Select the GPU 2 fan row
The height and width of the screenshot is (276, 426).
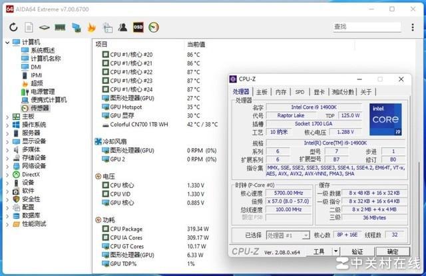pyautogui.click(x=159, y=159)
